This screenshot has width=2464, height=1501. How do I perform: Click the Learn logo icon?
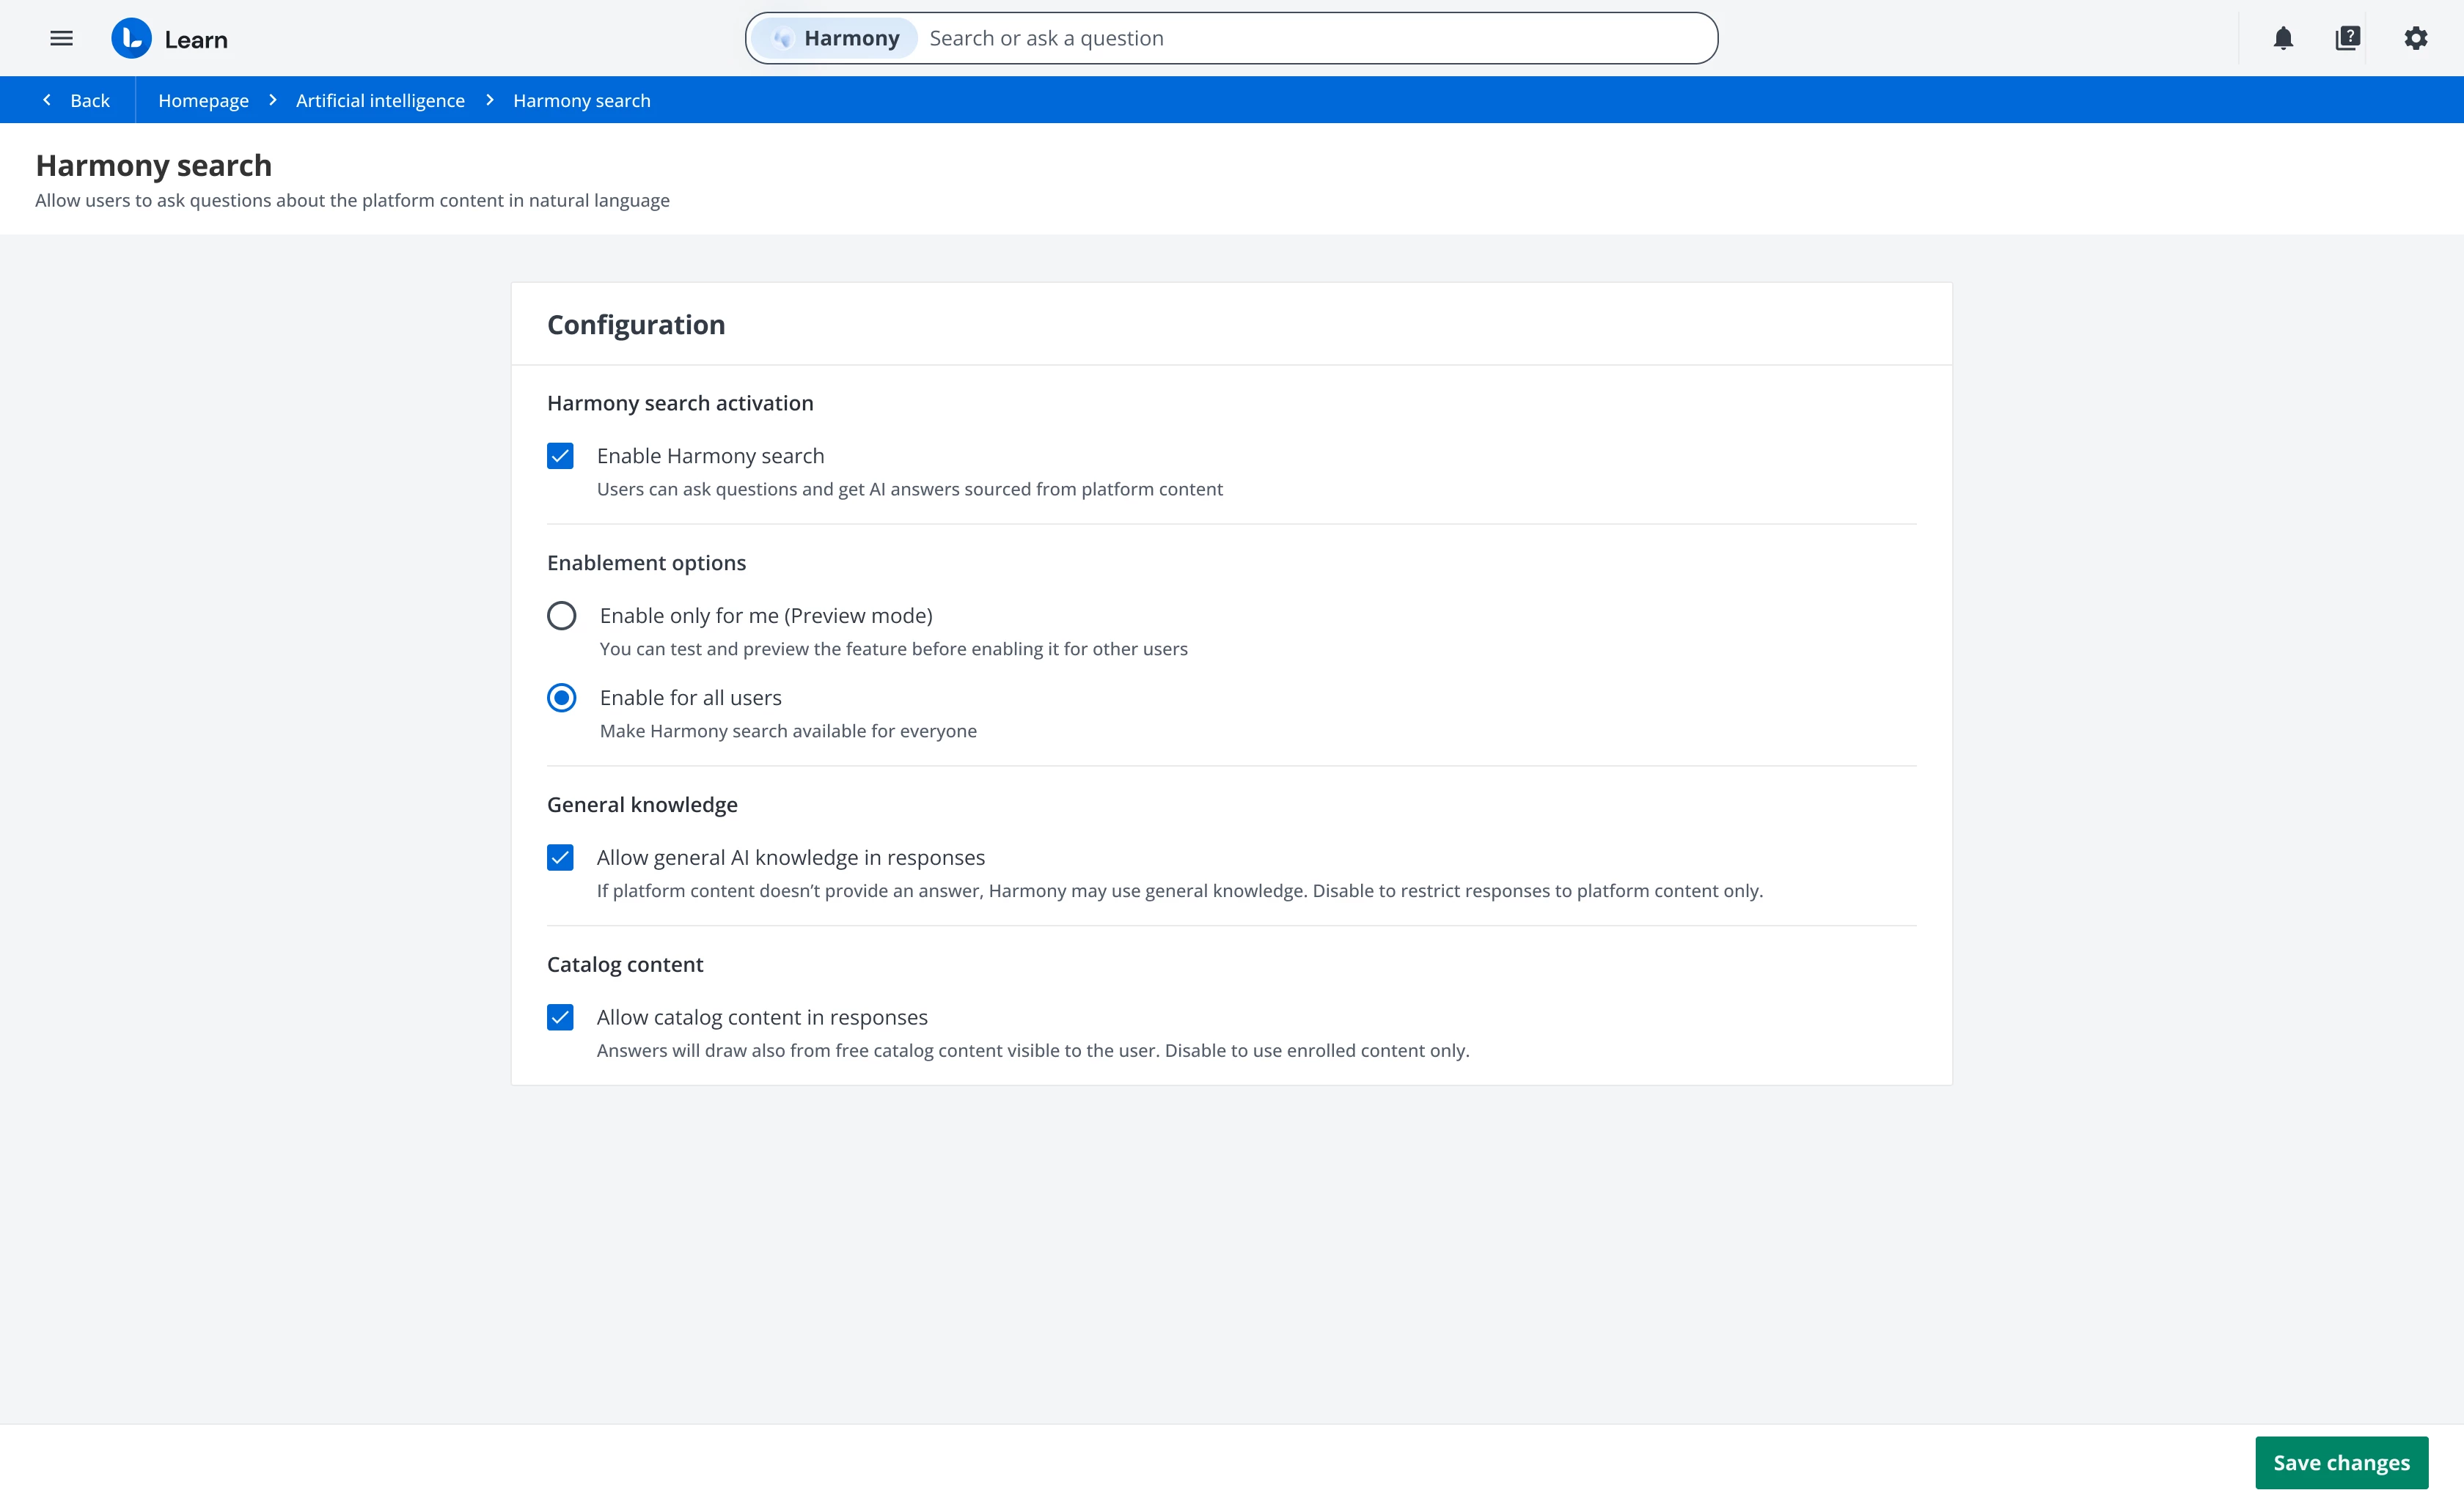tap(131, 39)
